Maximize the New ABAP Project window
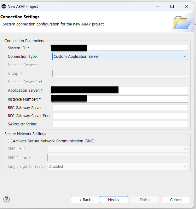The height and width of the screenshot is (209, 196). tap(172, 6)
